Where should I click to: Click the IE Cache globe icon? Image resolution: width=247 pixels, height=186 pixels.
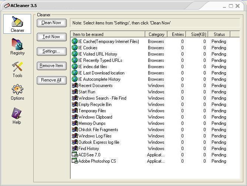[75, 41]
